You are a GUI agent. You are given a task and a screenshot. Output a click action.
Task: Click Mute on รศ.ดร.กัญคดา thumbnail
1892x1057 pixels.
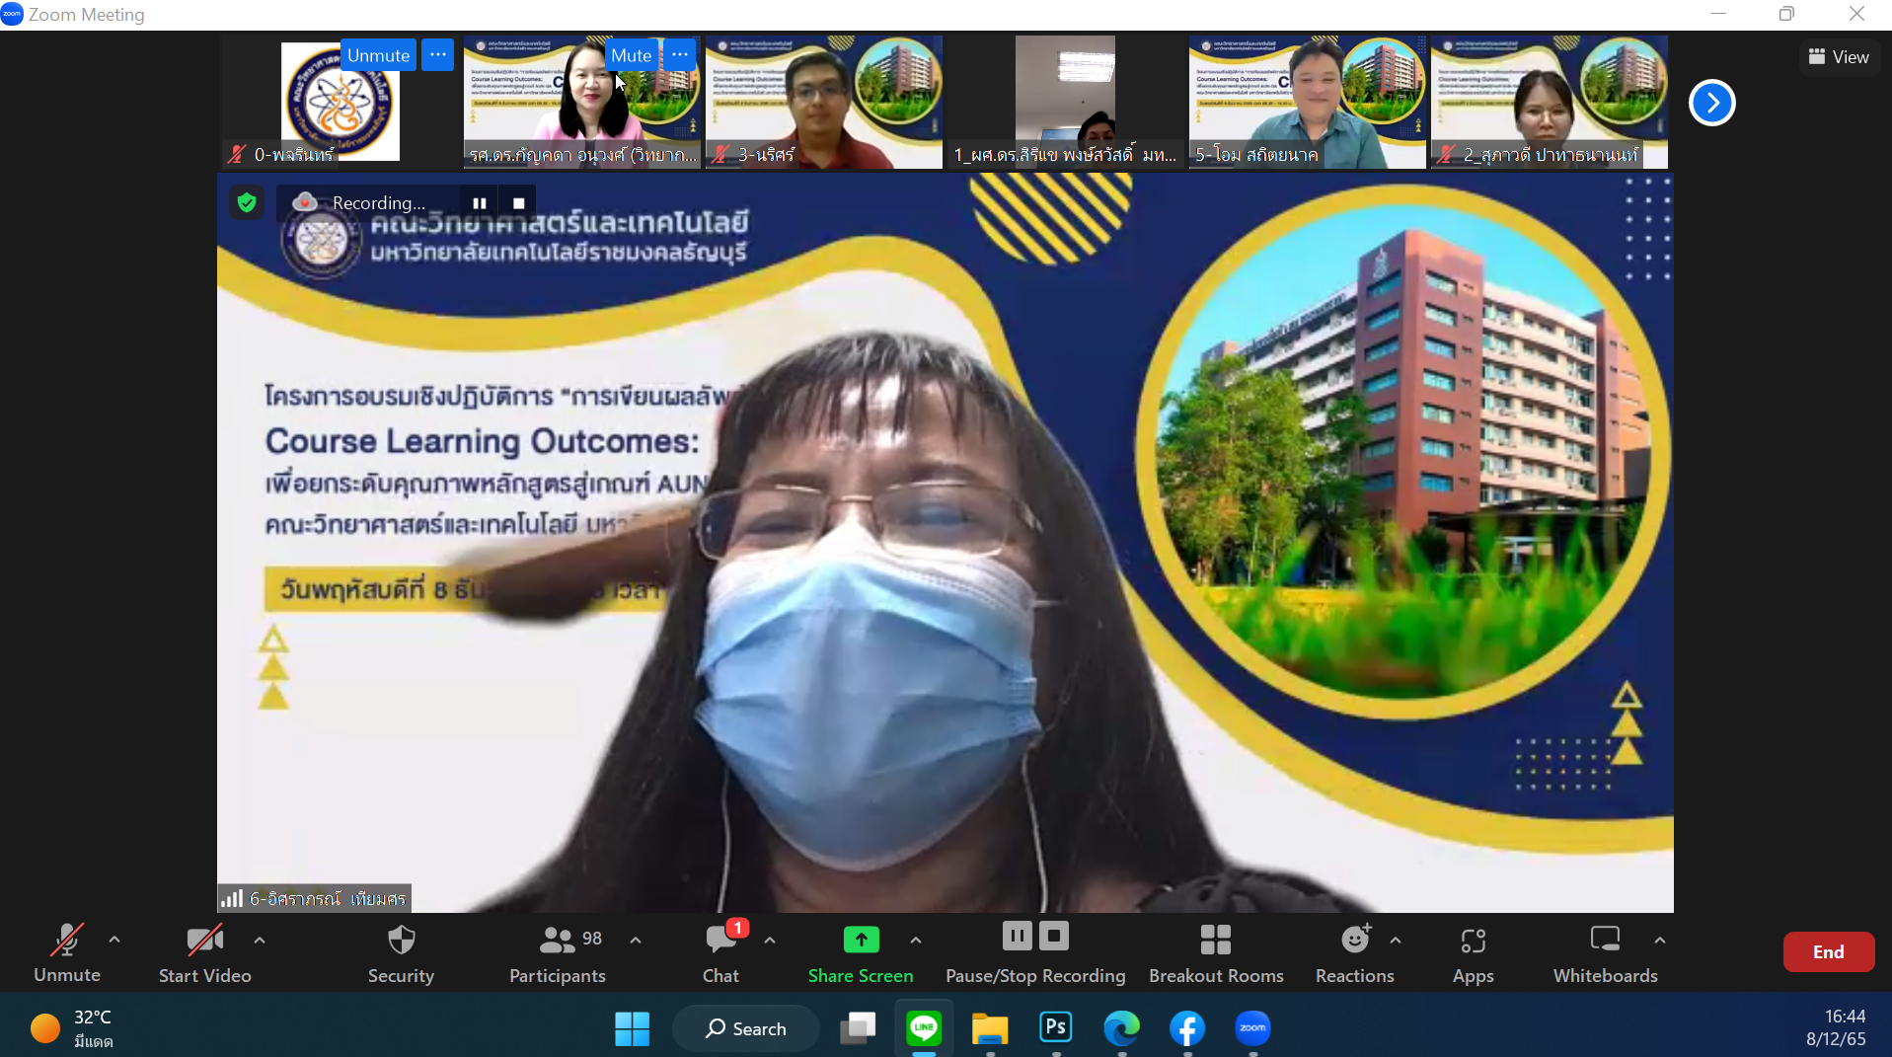click(x=631, y=55)
